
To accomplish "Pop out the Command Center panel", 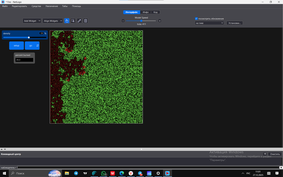I will point(265,154).
